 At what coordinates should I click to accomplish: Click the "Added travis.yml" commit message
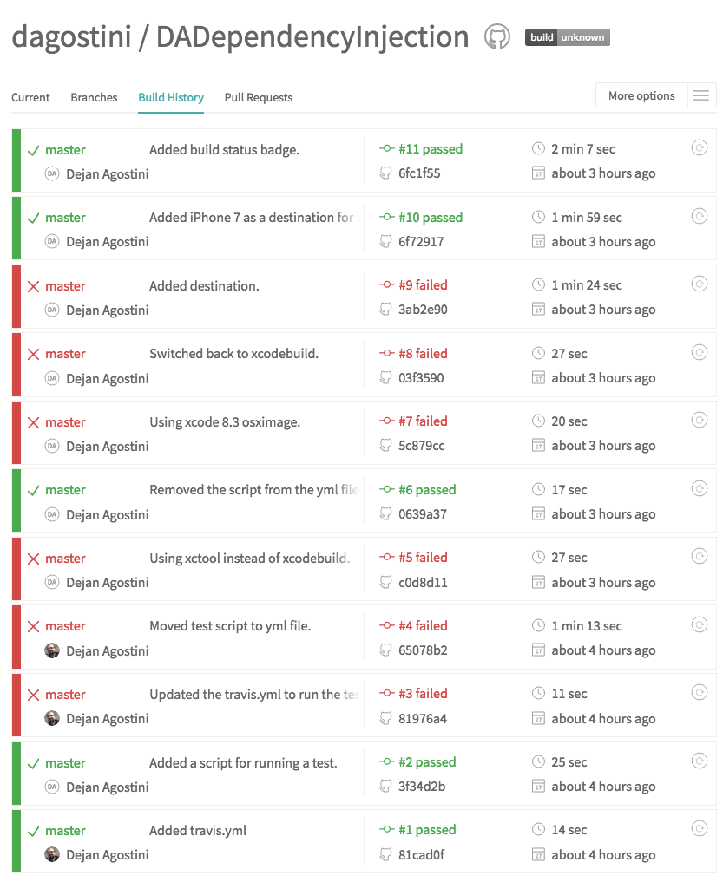coord(198,831)
